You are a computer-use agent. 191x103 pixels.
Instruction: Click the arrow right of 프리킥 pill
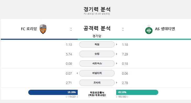coord(117,83)
